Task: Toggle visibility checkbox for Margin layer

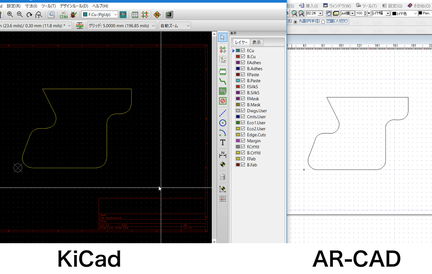Action: click(243, 141)
